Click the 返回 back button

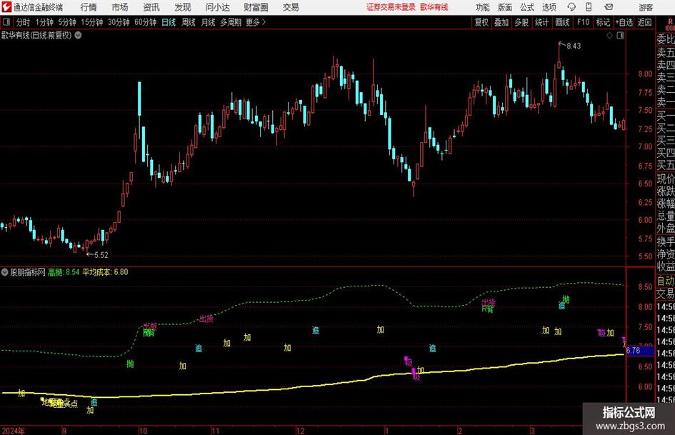point(644,22)
